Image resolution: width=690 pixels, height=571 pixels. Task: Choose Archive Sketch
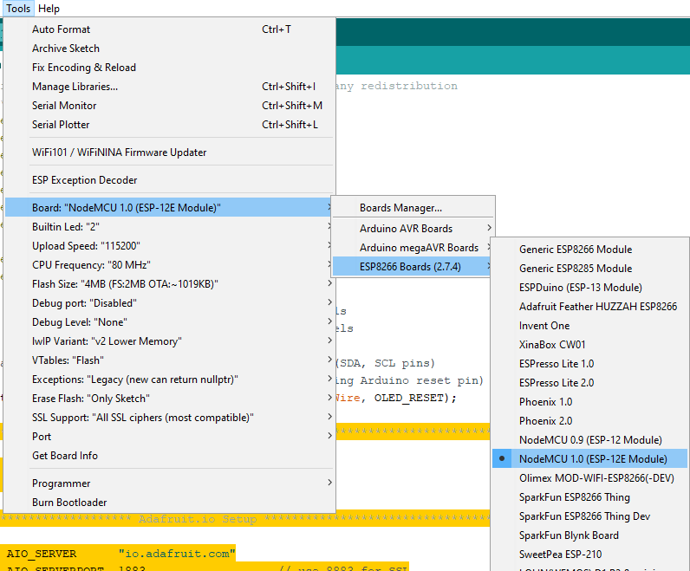pos(169,49)
